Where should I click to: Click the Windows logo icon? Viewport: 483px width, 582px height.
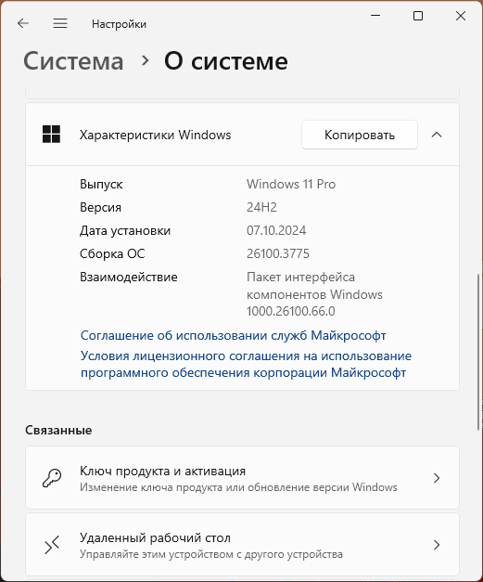(x=52, y=135)
